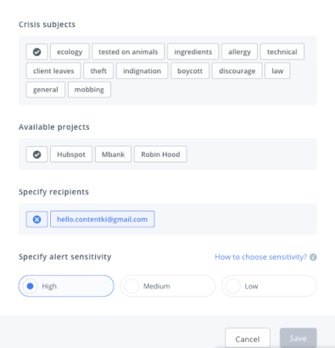Viewport: 335px width, 348px height.
Task: Select the client leaves subject
Action: coord(53,71)
